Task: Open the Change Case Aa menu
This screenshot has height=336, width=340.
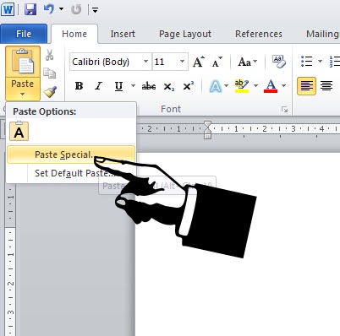Action: click(248, 62)
